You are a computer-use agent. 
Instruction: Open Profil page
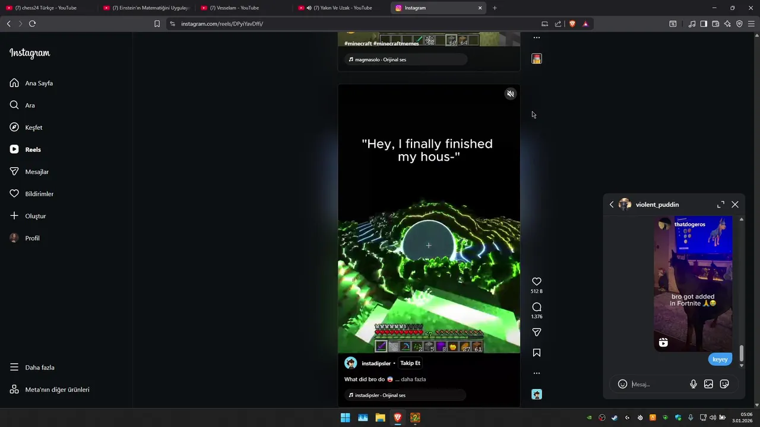click(25, 238)
